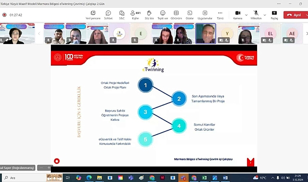Select the highlighted active speaker video thumbnail
Image resolution: width=308 pixels, height=182 pixels.
pos(206,34)
